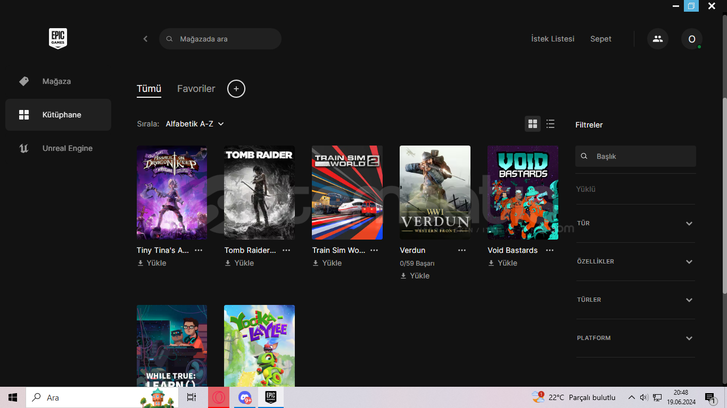The width and height of the screenshot is (727, 408).
Task: Open Mağaza in the sidebar
Action: pos(56,81)
